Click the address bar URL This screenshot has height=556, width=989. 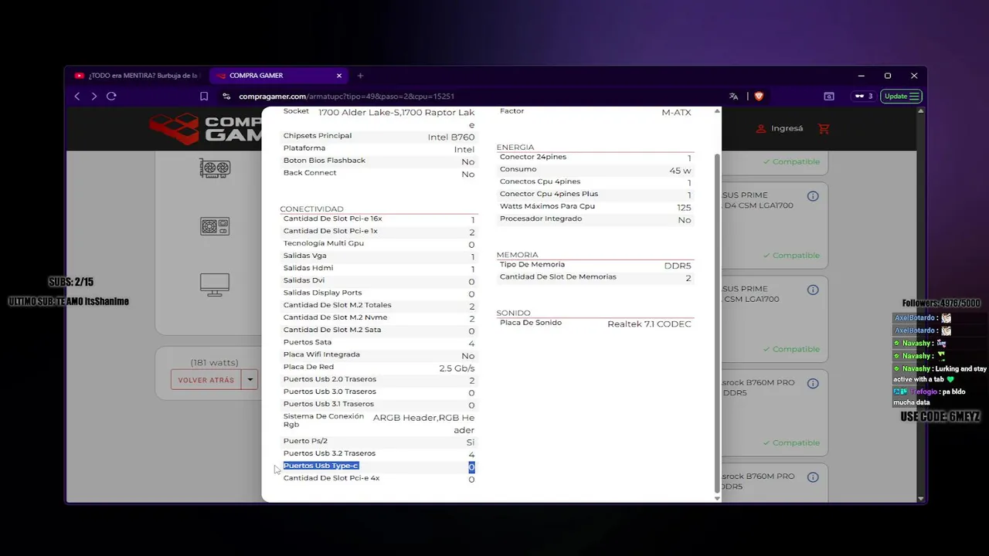click(346, 97)
